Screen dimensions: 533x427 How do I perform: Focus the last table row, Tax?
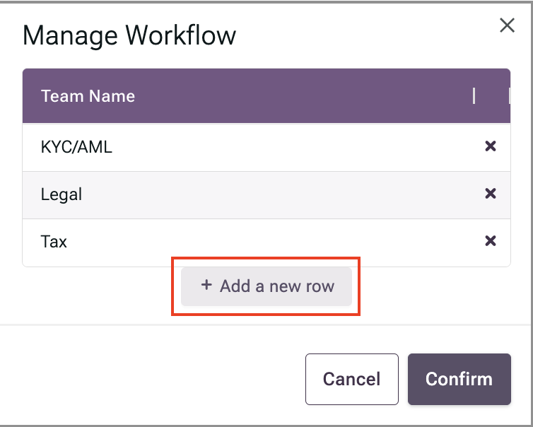[266, 242]
